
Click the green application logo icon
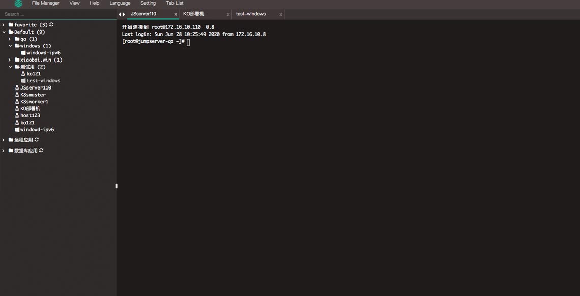(18, 4)
